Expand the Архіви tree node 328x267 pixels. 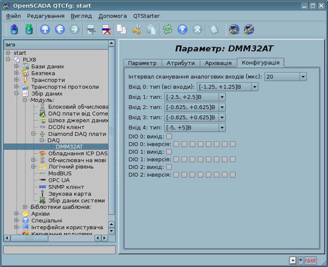point(17,214)
